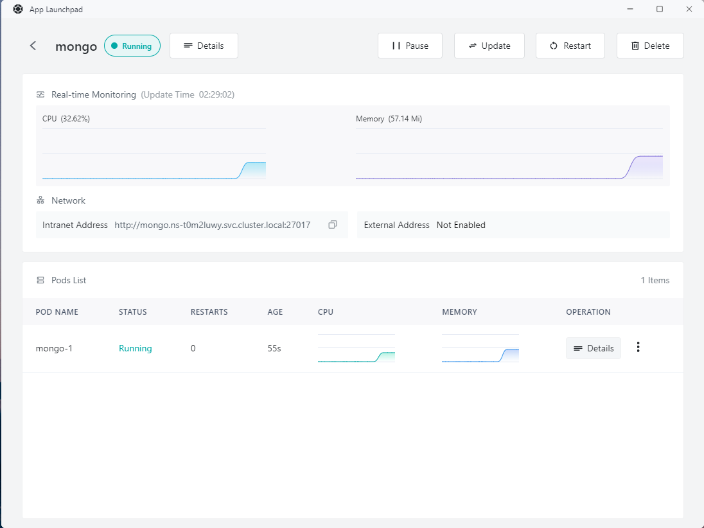
Task: Click the CPU (32.62%) label
Action: tap(66, 119)
